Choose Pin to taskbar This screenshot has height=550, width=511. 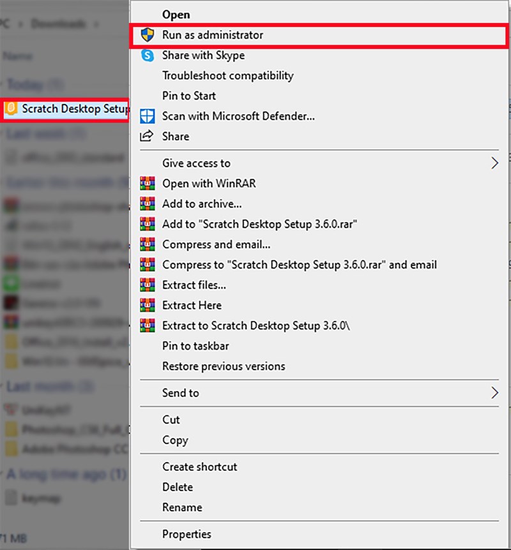[319, 346]
